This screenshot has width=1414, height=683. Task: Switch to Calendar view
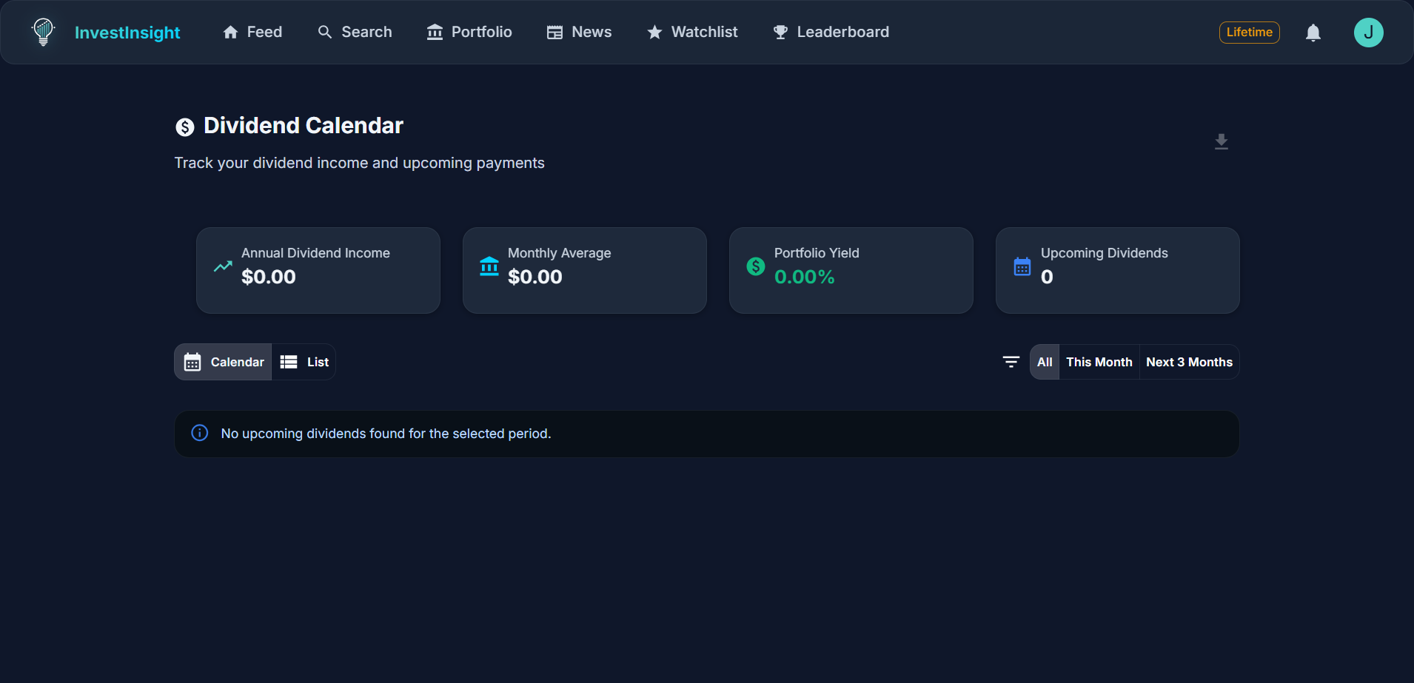click(224, 362)
